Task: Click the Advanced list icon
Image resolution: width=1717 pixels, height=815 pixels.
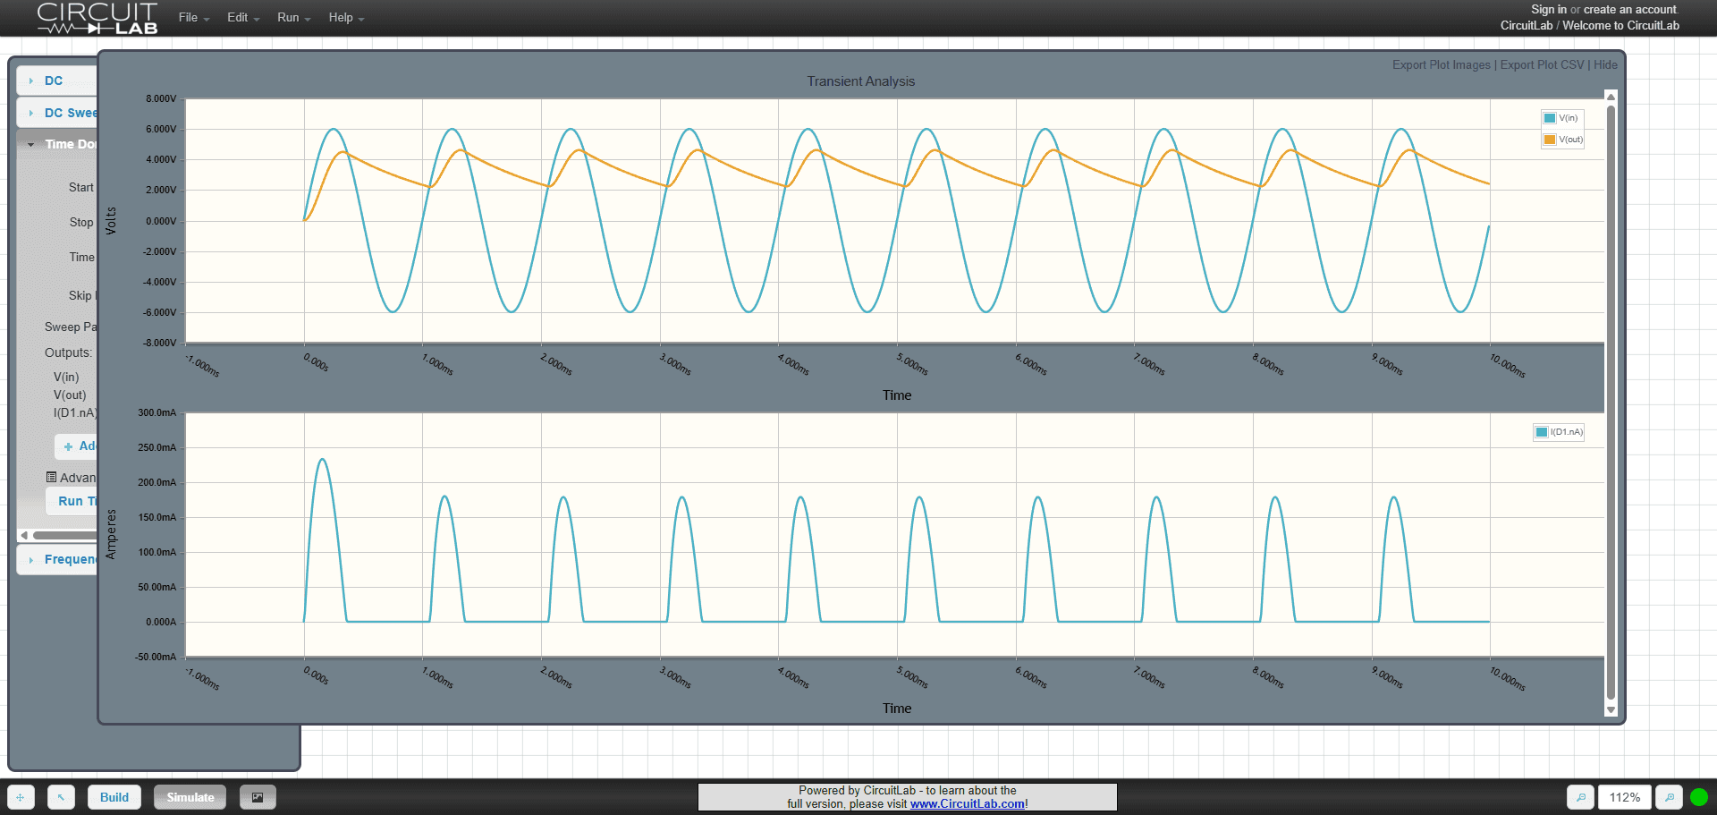Action: [51, 477]
